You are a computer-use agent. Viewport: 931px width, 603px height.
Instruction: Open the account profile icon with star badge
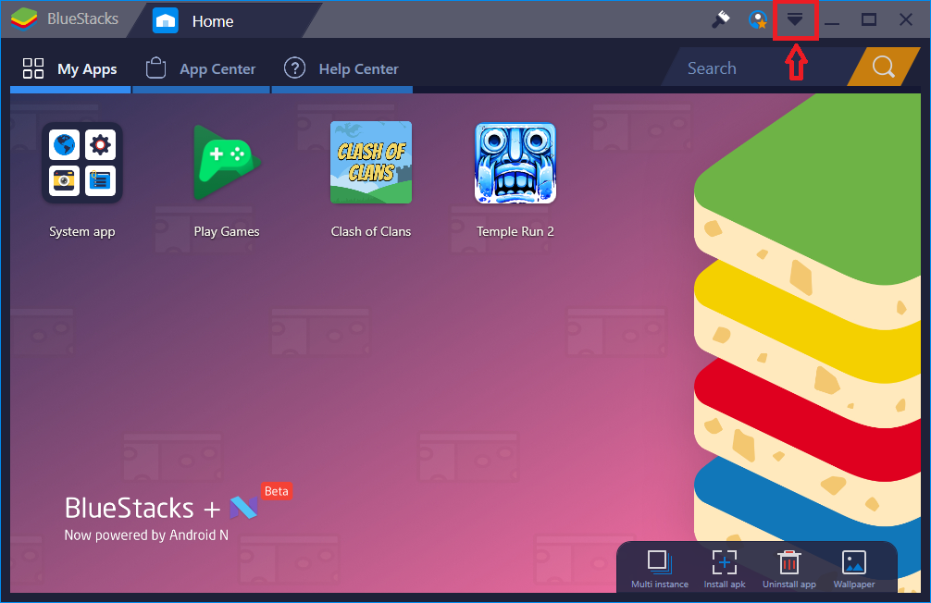click(x=756, y=18)
